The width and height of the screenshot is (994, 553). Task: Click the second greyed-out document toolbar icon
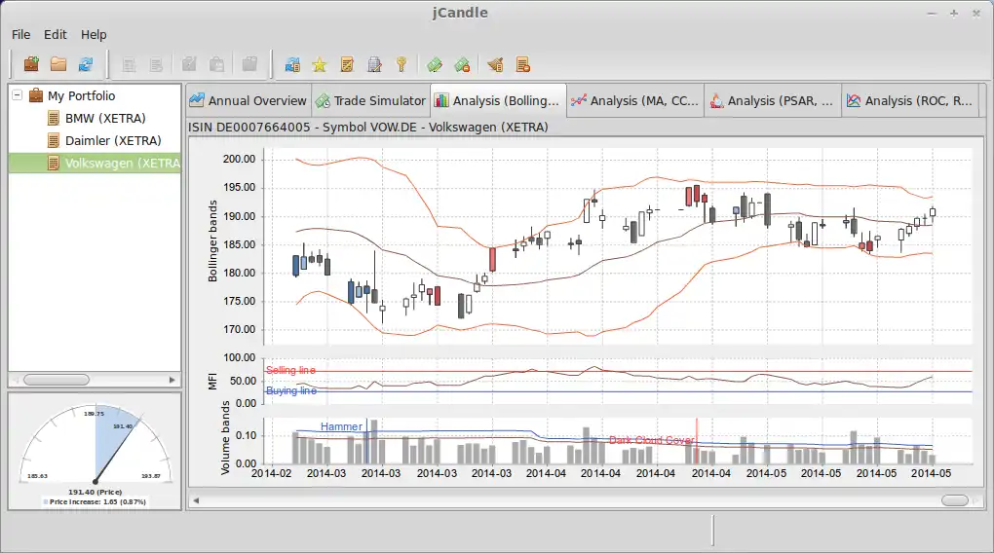(x=156, y=64)
